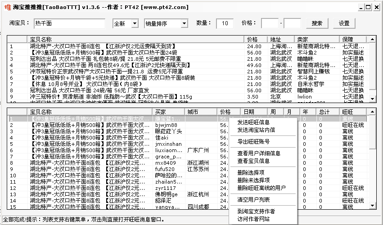
Task: Open the 销量排序 sort dropdown
Action: pyautogui.click(x=185, y=23)
